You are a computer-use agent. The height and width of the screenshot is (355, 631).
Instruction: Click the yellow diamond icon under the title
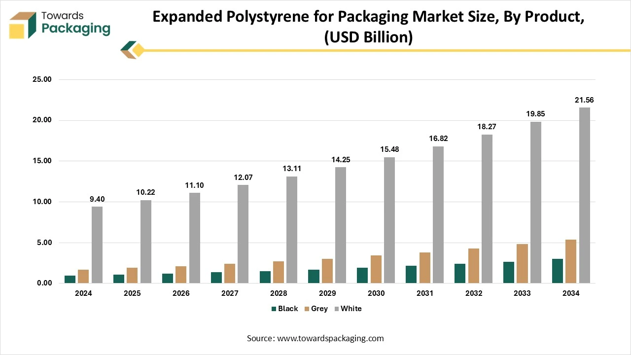139,50
